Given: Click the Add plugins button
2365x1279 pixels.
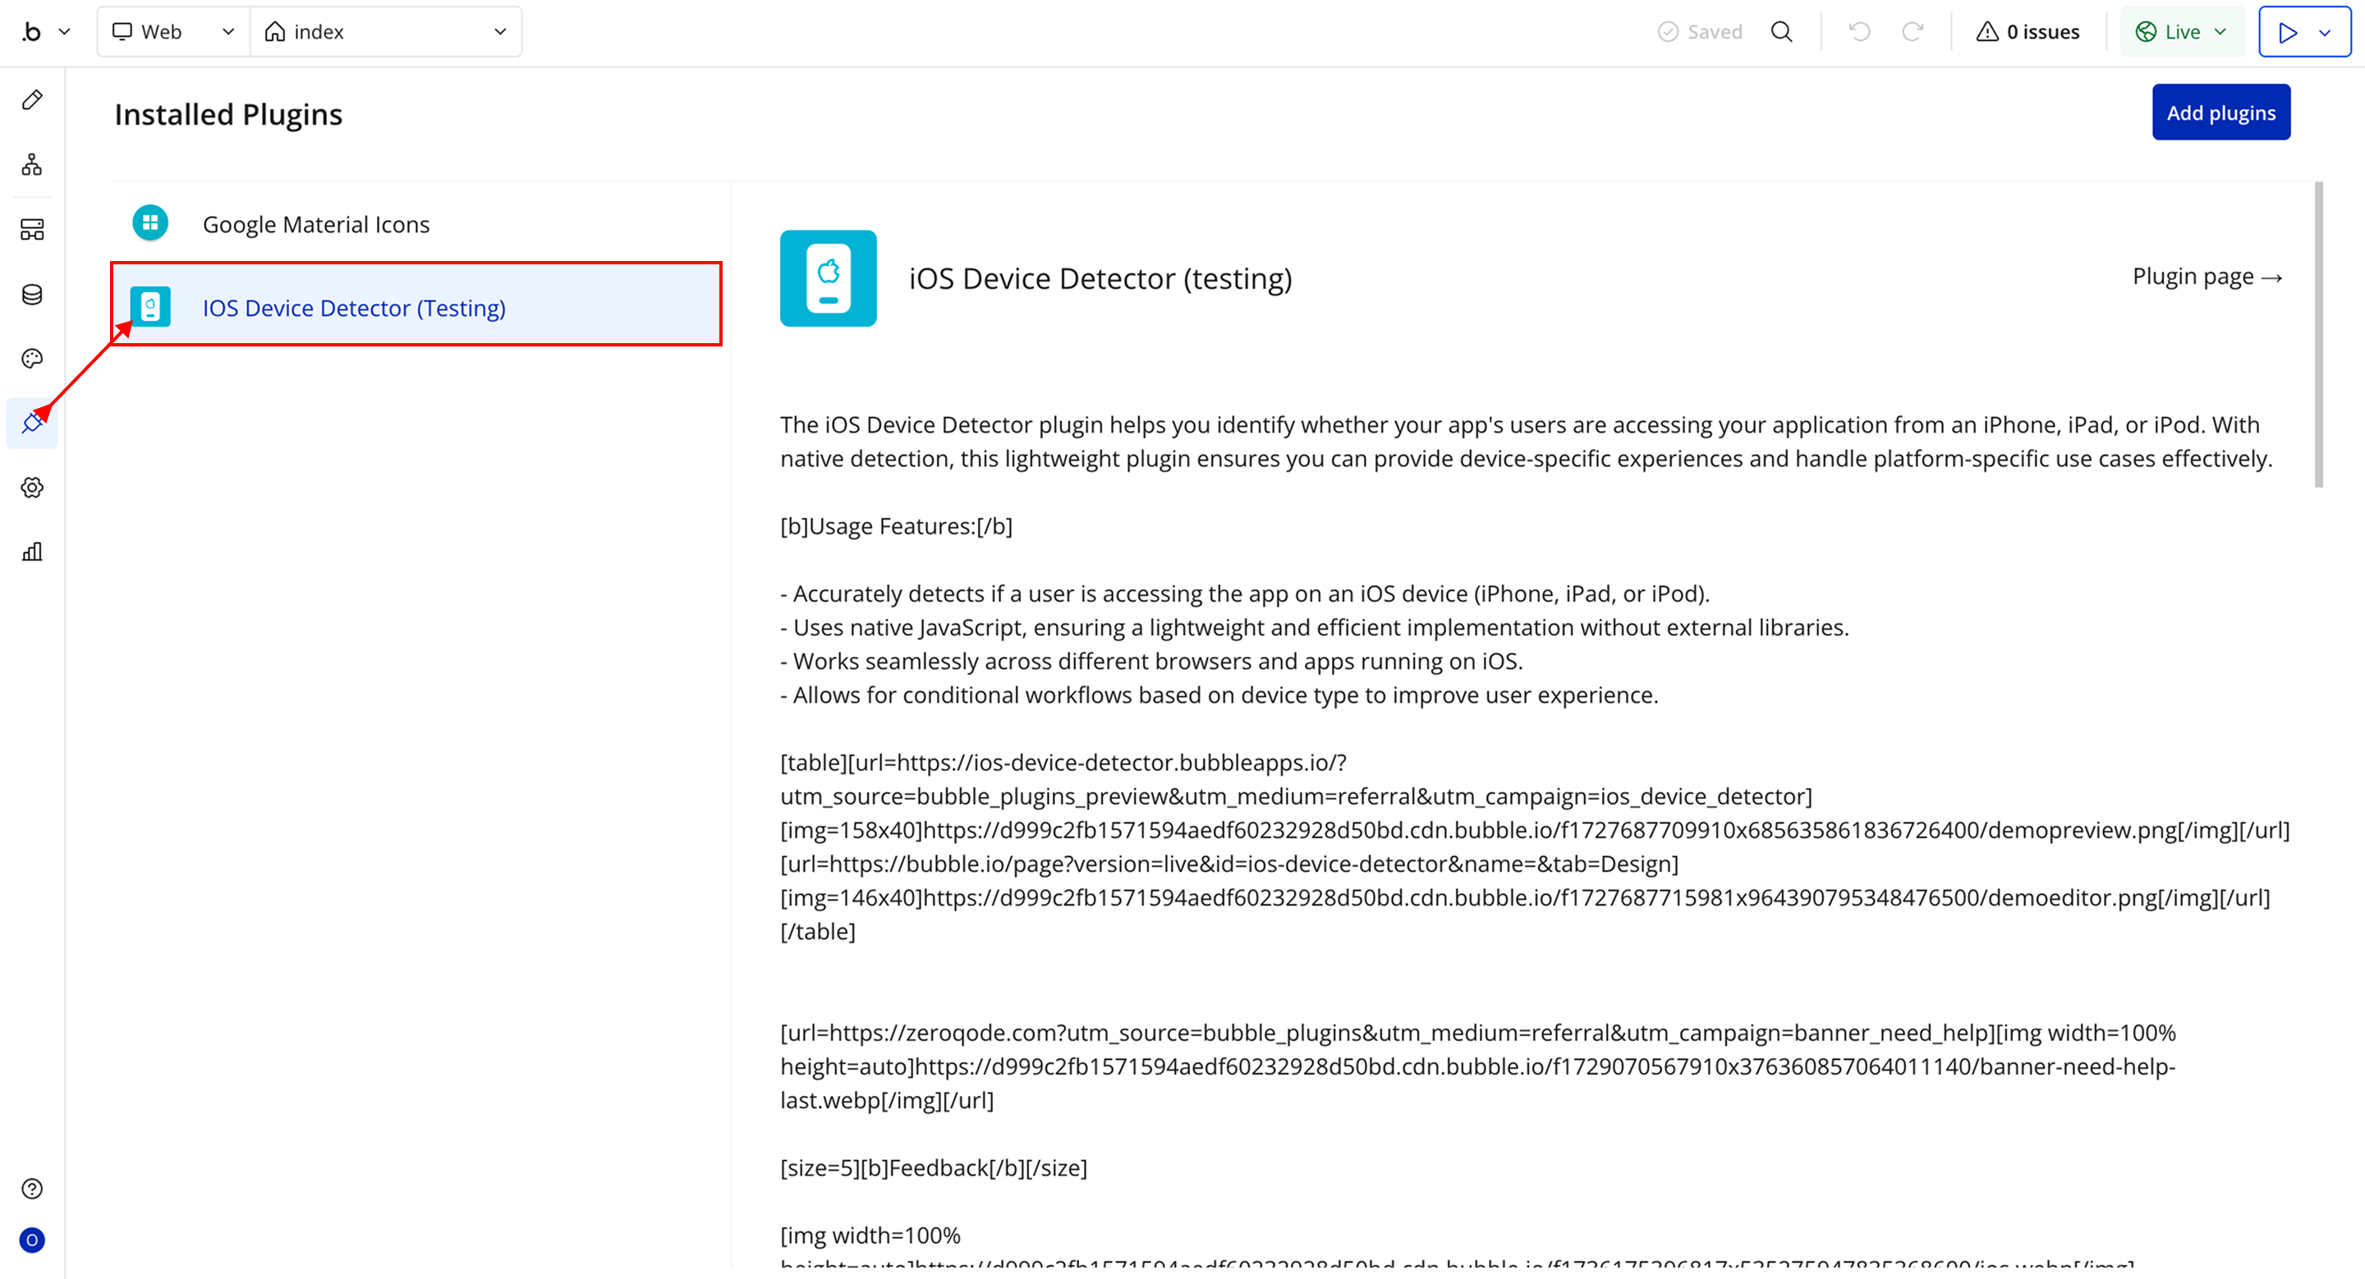Looking at the screenshot, I should tap(2220, 112).
